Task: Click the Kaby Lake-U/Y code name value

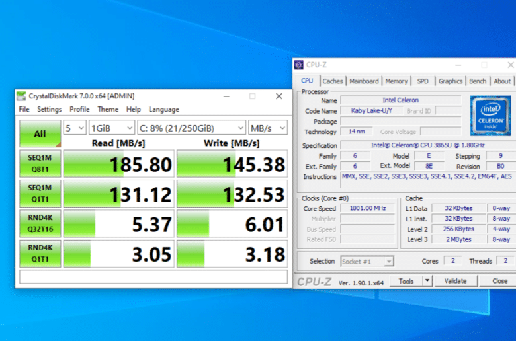Action: [372, 111]
